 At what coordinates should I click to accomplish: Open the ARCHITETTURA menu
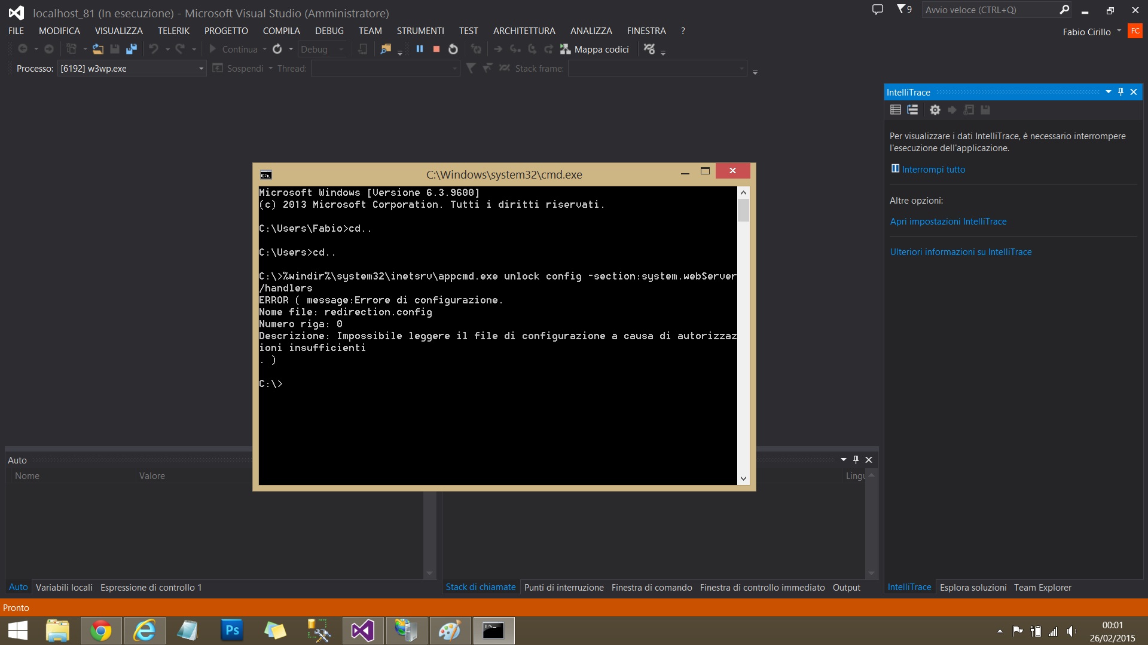[x=524, y=31]
